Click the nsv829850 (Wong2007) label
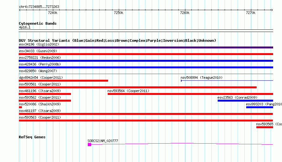The width and height of the screenshot is (282, 162). pyautogui.click(x=38, y=71)
